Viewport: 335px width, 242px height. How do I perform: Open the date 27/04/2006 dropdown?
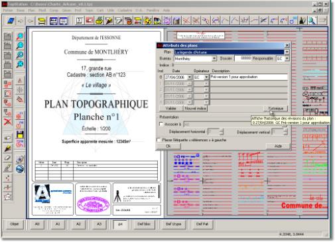coord(190,77)
